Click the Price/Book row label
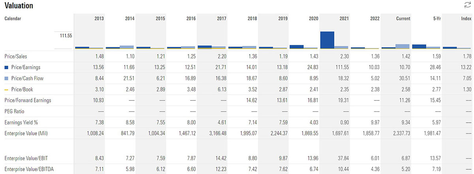 (x=22, y=89)
